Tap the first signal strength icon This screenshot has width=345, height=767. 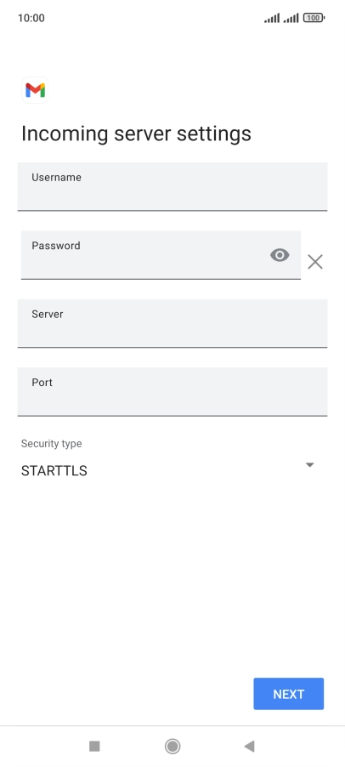tap(272, 18)
